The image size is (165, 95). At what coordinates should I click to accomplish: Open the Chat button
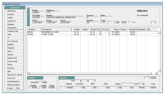19,88
